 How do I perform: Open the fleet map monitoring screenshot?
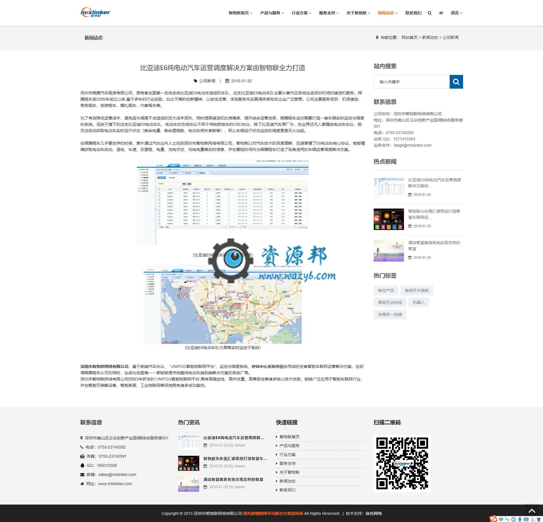coord(223,304)
